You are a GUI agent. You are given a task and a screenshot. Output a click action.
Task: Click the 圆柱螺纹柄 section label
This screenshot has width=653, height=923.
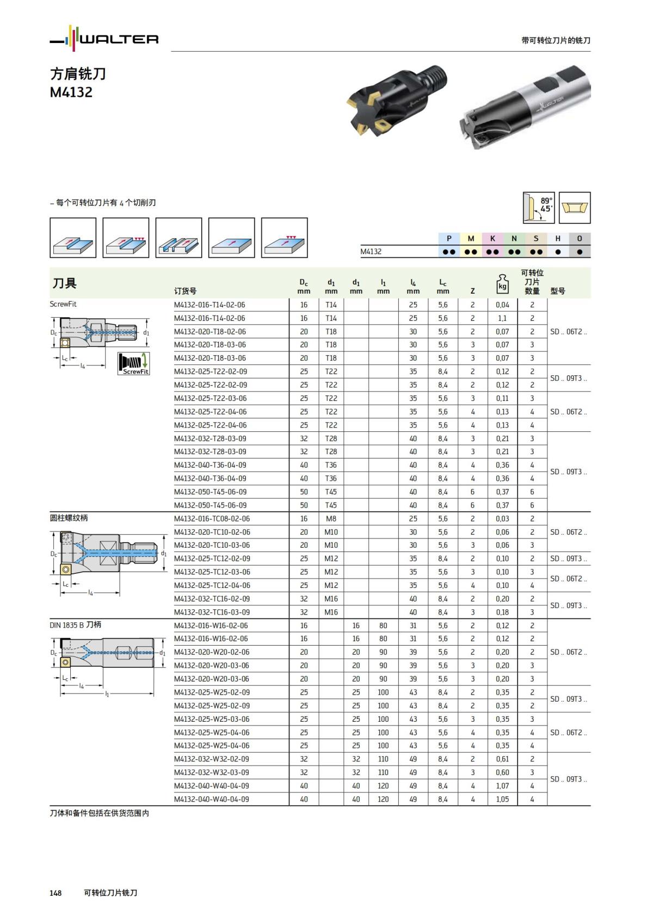[69, 518]
